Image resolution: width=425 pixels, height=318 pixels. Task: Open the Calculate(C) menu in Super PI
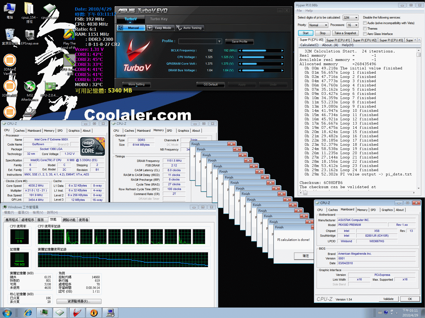[x=309, y=45]
